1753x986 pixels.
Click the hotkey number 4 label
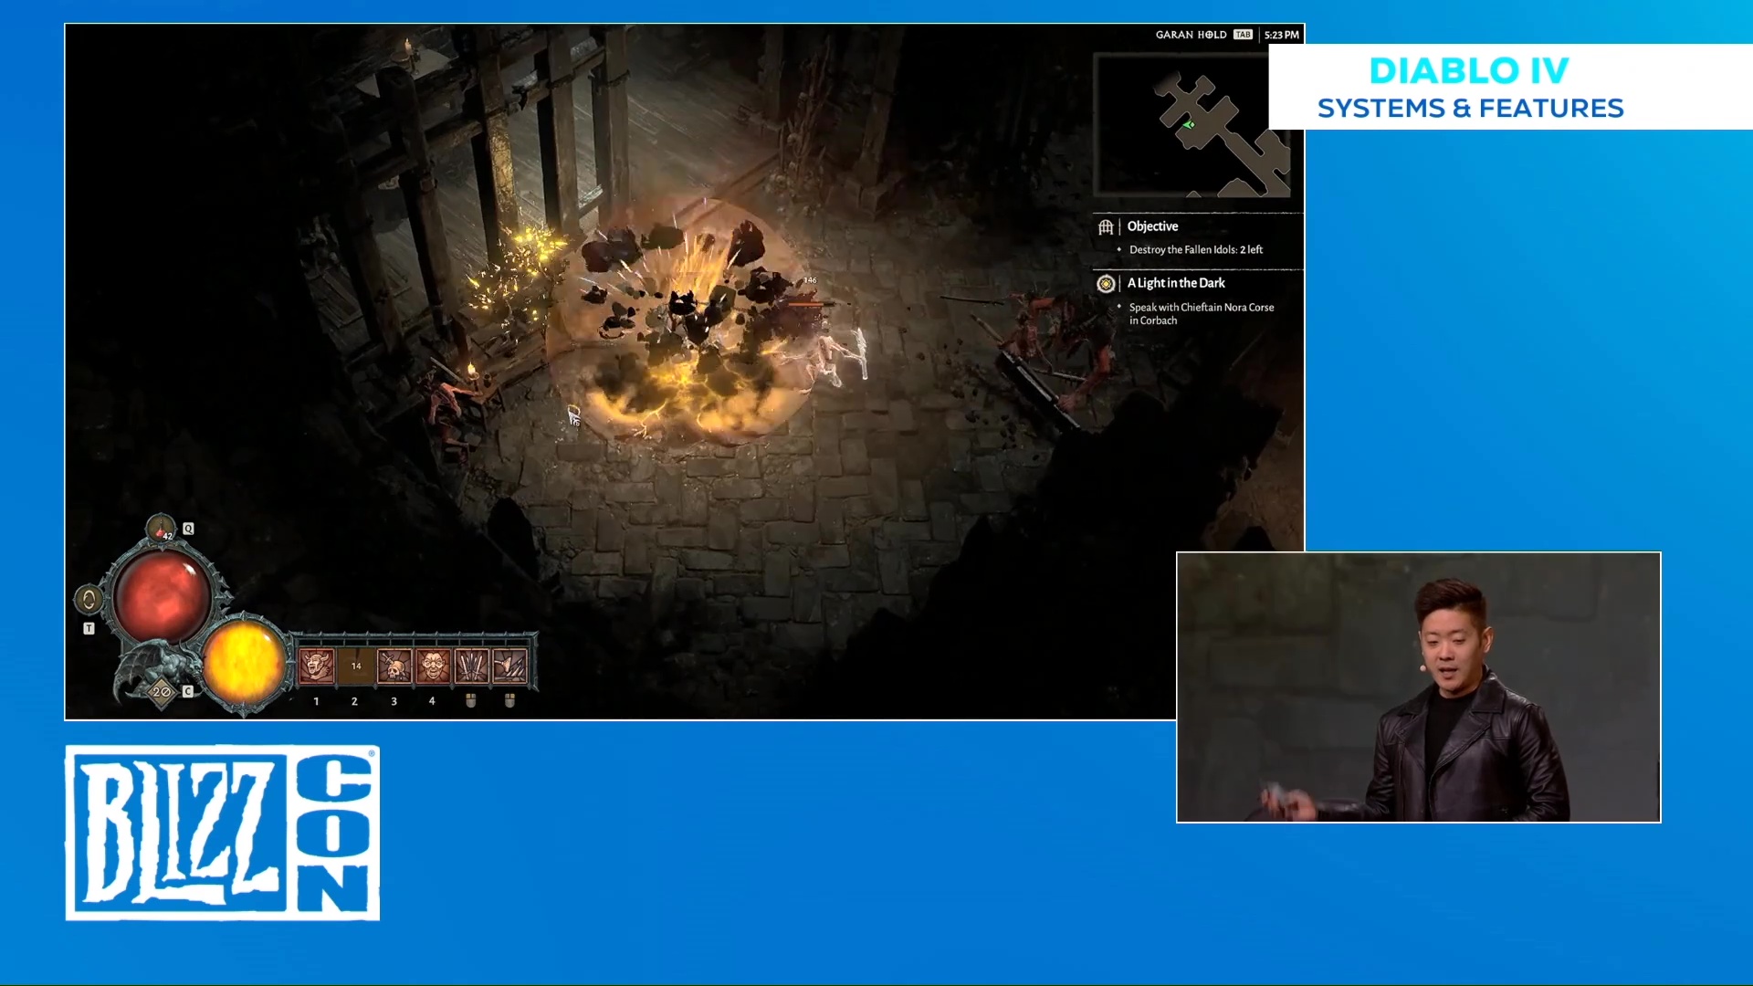[432, 701]
